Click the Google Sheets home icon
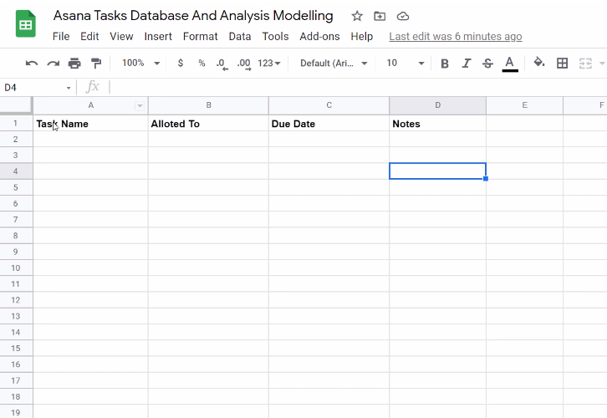The height and width of the screenshot is (418, 607). [26, 24]
